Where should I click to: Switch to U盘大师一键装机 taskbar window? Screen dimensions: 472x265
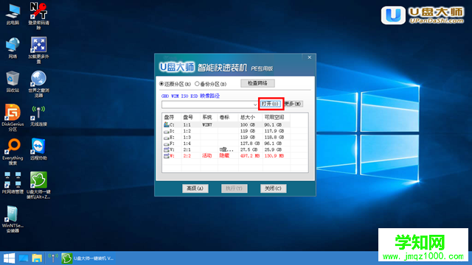point(88,258)
